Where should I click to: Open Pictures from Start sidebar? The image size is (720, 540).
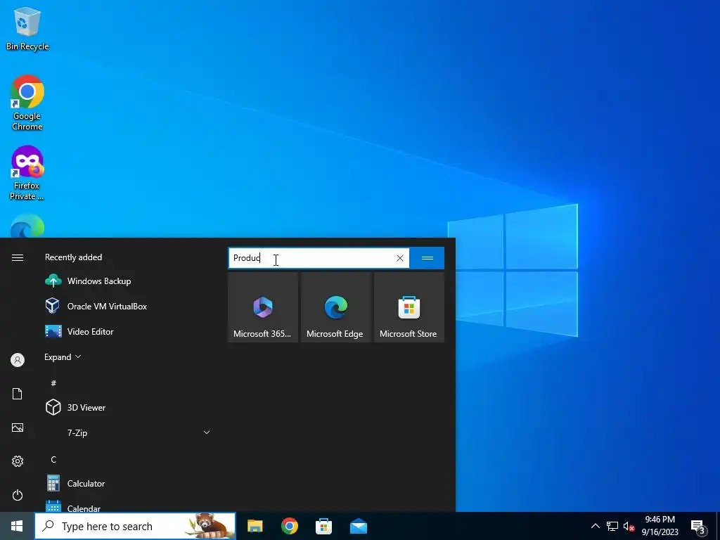(x=18, y=427)
